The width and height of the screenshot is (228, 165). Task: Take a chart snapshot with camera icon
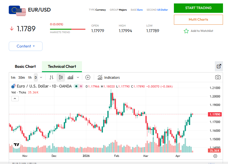pos(218,77)
